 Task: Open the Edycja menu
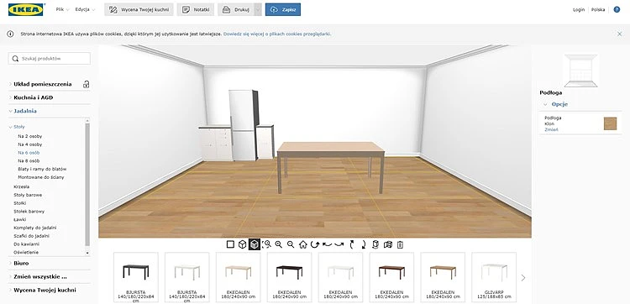click(85, 9)
